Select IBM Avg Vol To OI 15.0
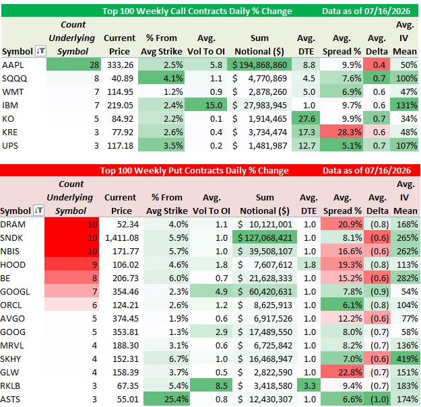 [205, 105]
